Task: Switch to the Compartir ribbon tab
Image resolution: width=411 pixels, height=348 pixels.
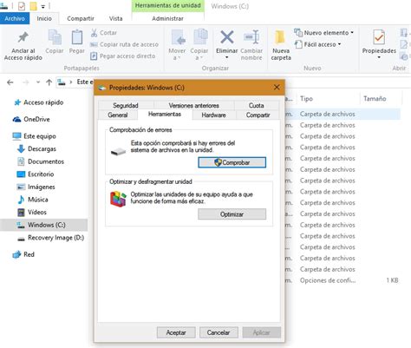Action: [81, 18]
